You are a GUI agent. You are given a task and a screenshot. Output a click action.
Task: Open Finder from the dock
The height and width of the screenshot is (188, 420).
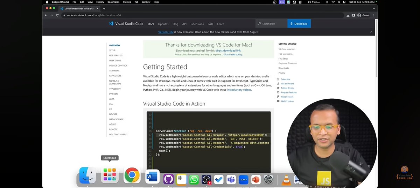[87, 175]
